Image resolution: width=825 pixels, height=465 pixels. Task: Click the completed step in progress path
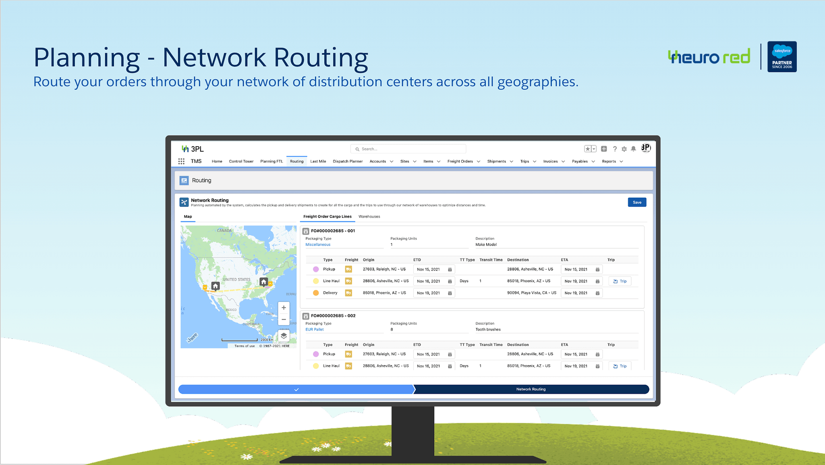pos(296,389)
